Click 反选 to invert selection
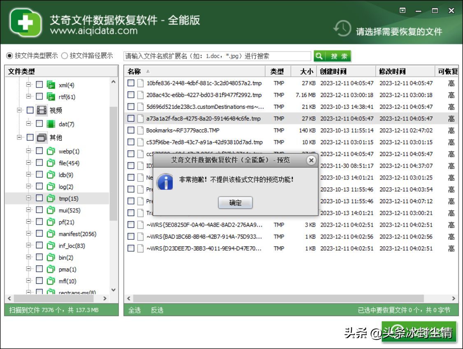Image resolution: width=463 pixels, height=349 pixels. coord(157,310)
